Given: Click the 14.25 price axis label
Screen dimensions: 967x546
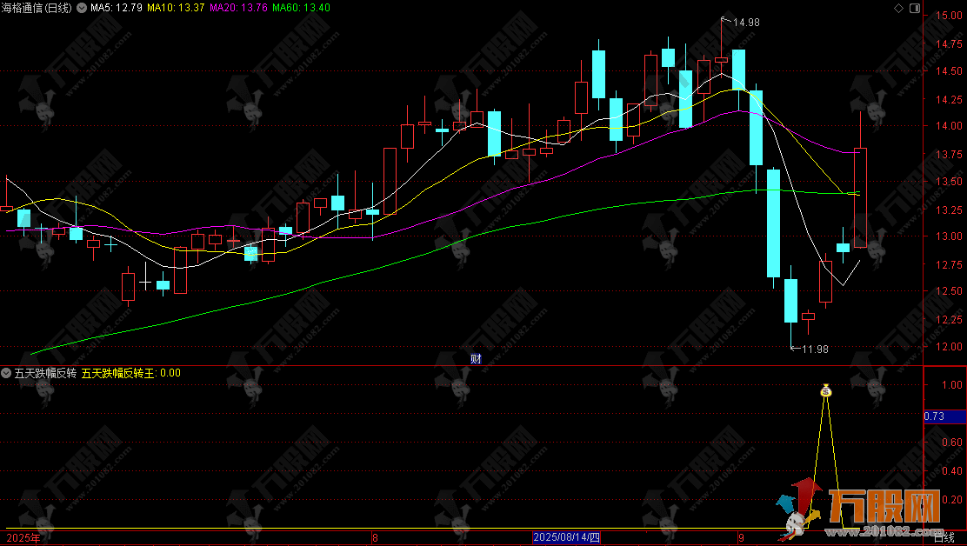Looking at the screenshot, I should pyautogui.click(x=949, y=99).
